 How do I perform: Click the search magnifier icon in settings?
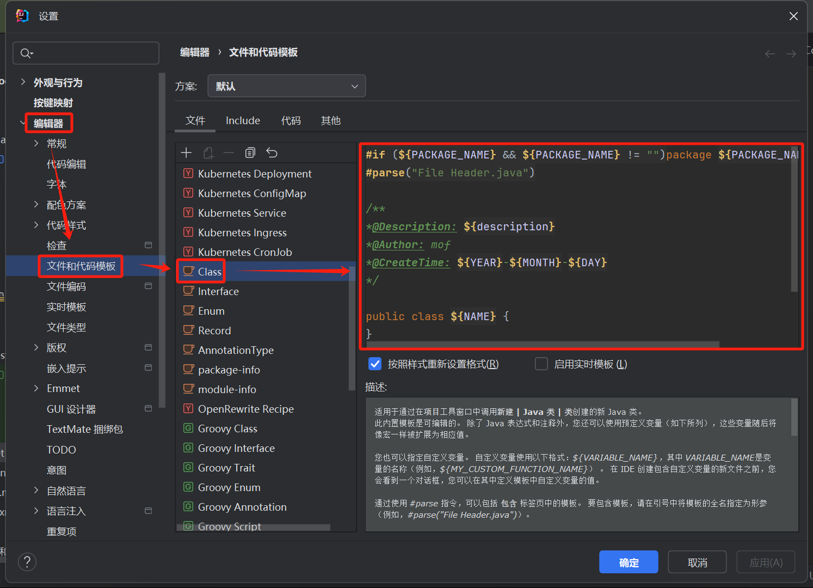pyautogui.click(x=26, y=53)
